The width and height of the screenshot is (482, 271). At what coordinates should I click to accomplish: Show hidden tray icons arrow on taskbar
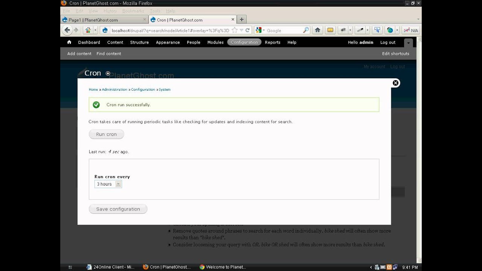tap(371, 267)
